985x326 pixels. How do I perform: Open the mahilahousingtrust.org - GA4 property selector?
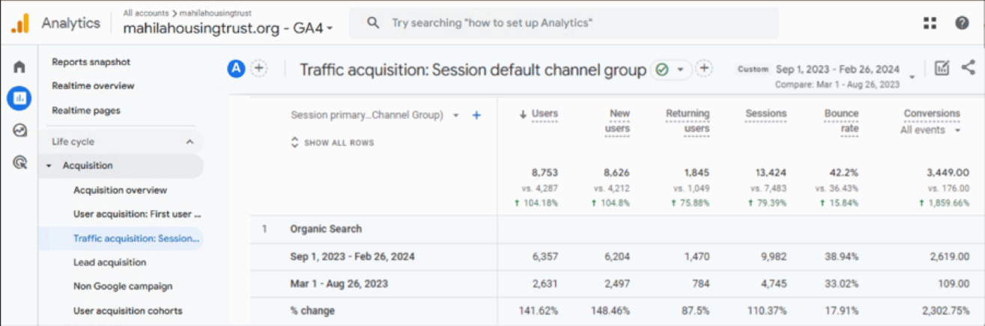(228, 28)
